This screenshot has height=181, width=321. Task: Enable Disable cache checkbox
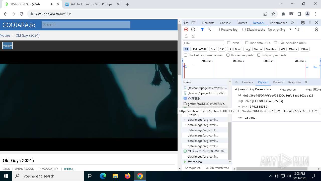point(244,29)
